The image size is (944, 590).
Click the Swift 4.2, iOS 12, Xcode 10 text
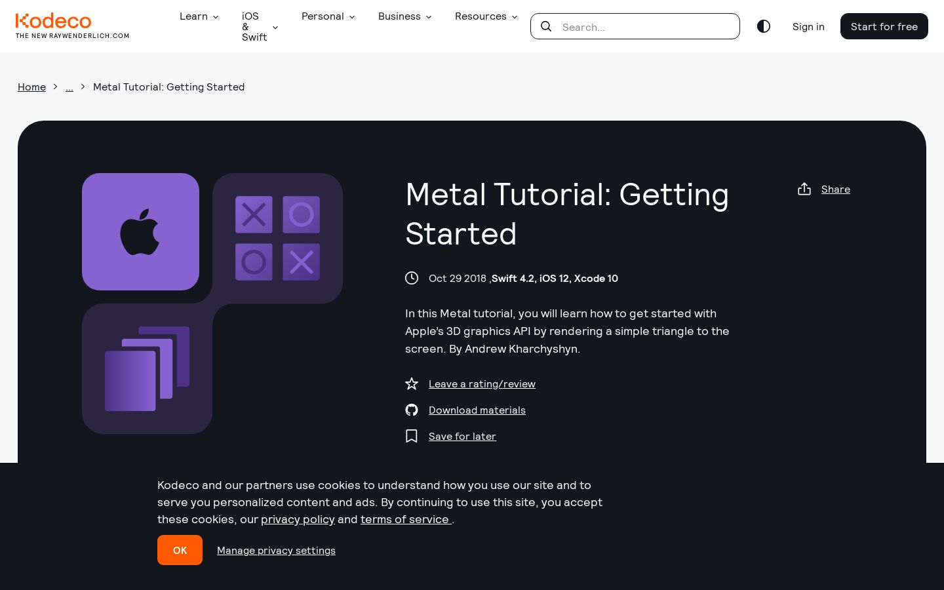(x=555, y=278)
